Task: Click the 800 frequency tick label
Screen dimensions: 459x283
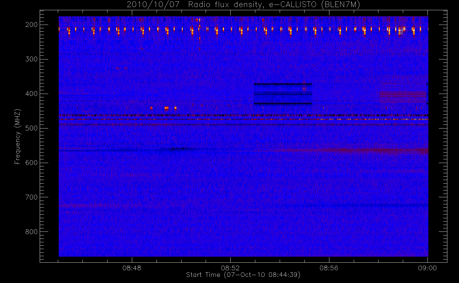Action: tap(31, 232)
